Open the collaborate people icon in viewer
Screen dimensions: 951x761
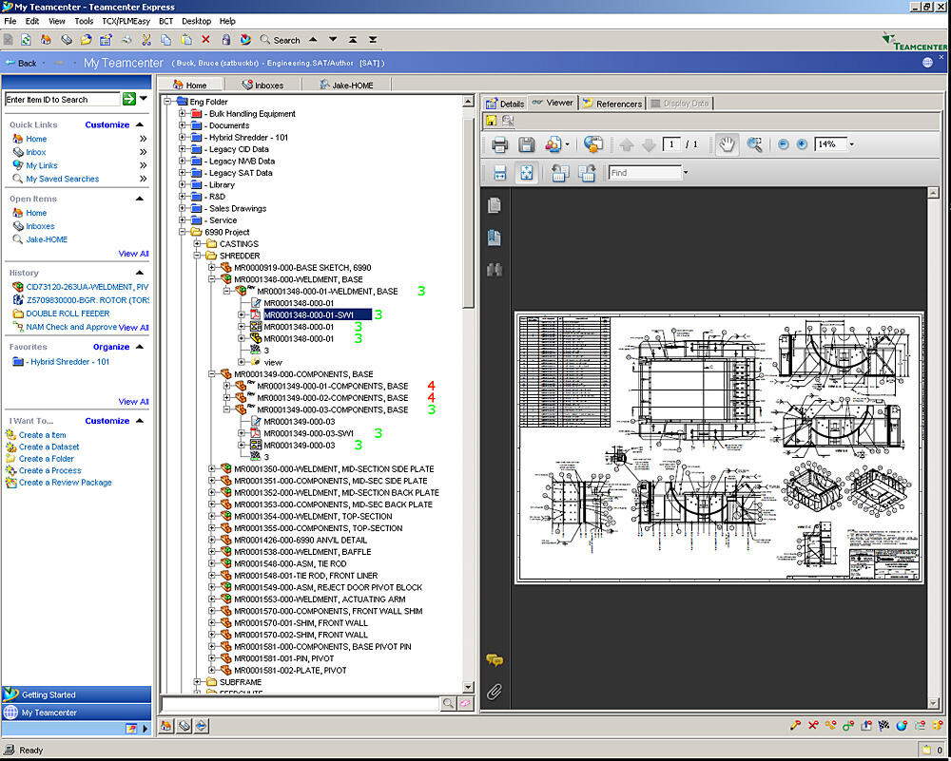(553, 144)
